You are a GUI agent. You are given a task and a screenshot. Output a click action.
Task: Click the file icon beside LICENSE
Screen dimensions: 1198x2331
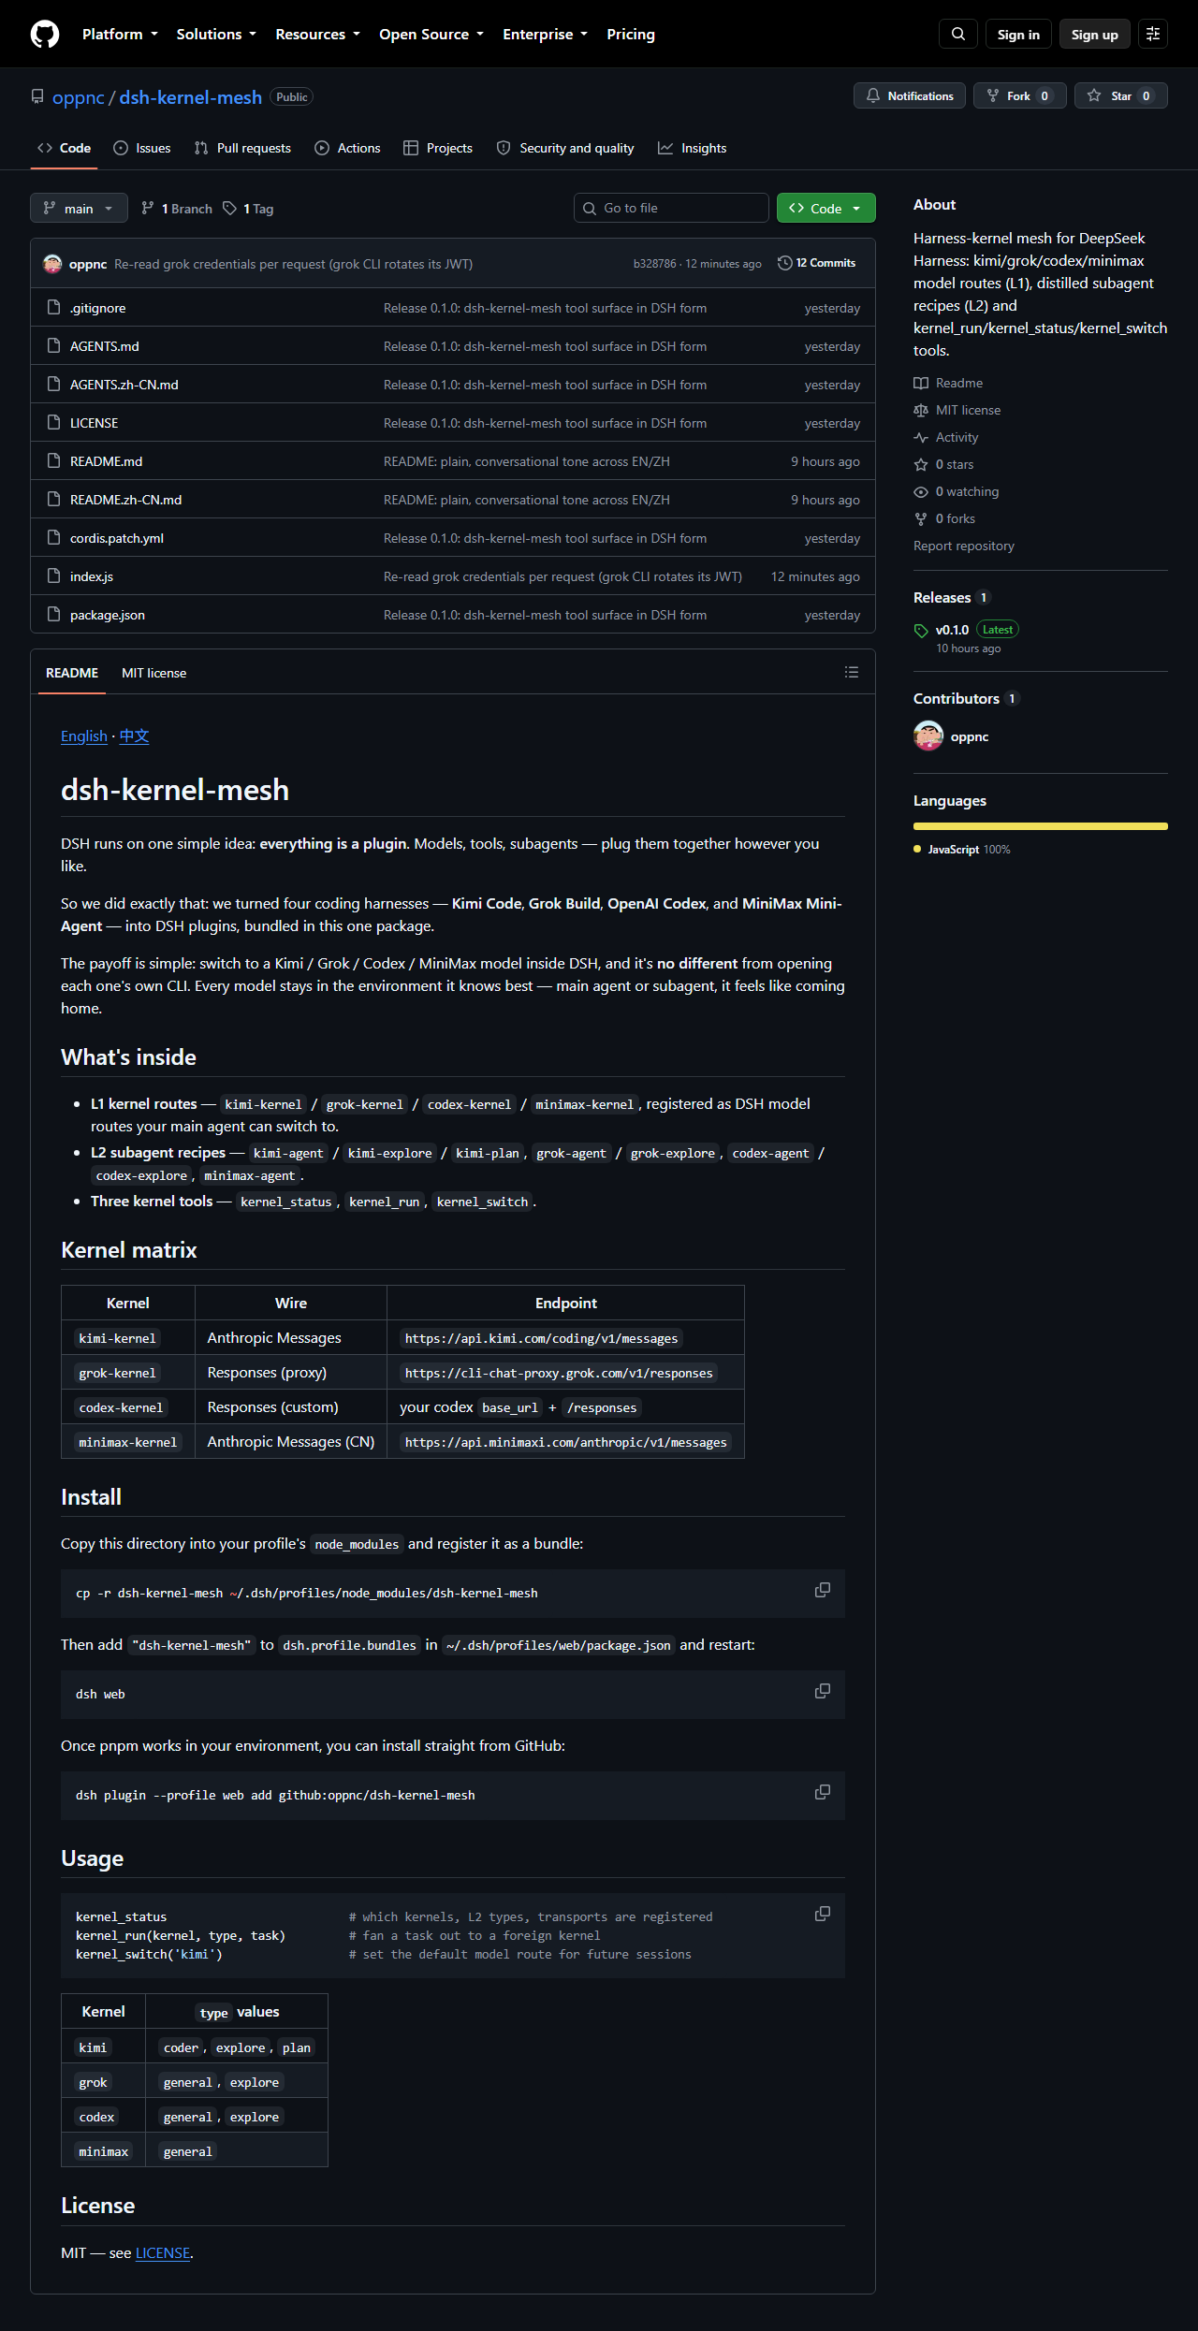[x=54, y=423]
